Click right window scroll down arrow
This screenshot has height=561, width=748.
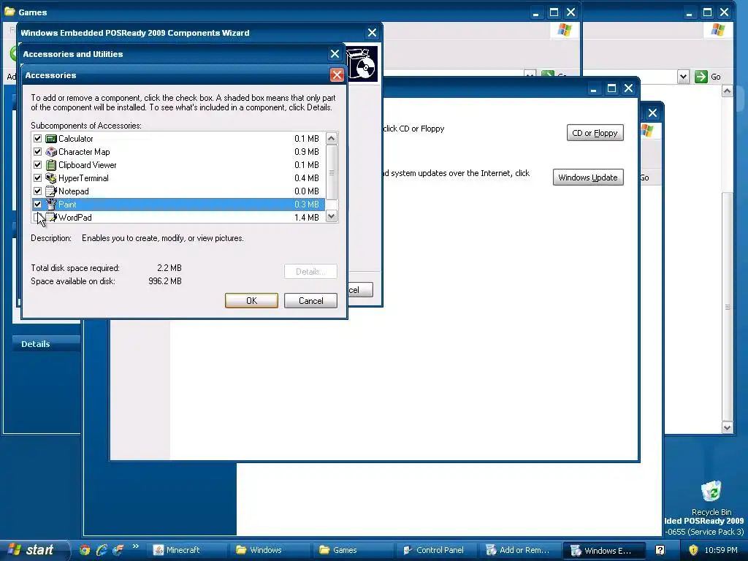pos(727,427)
